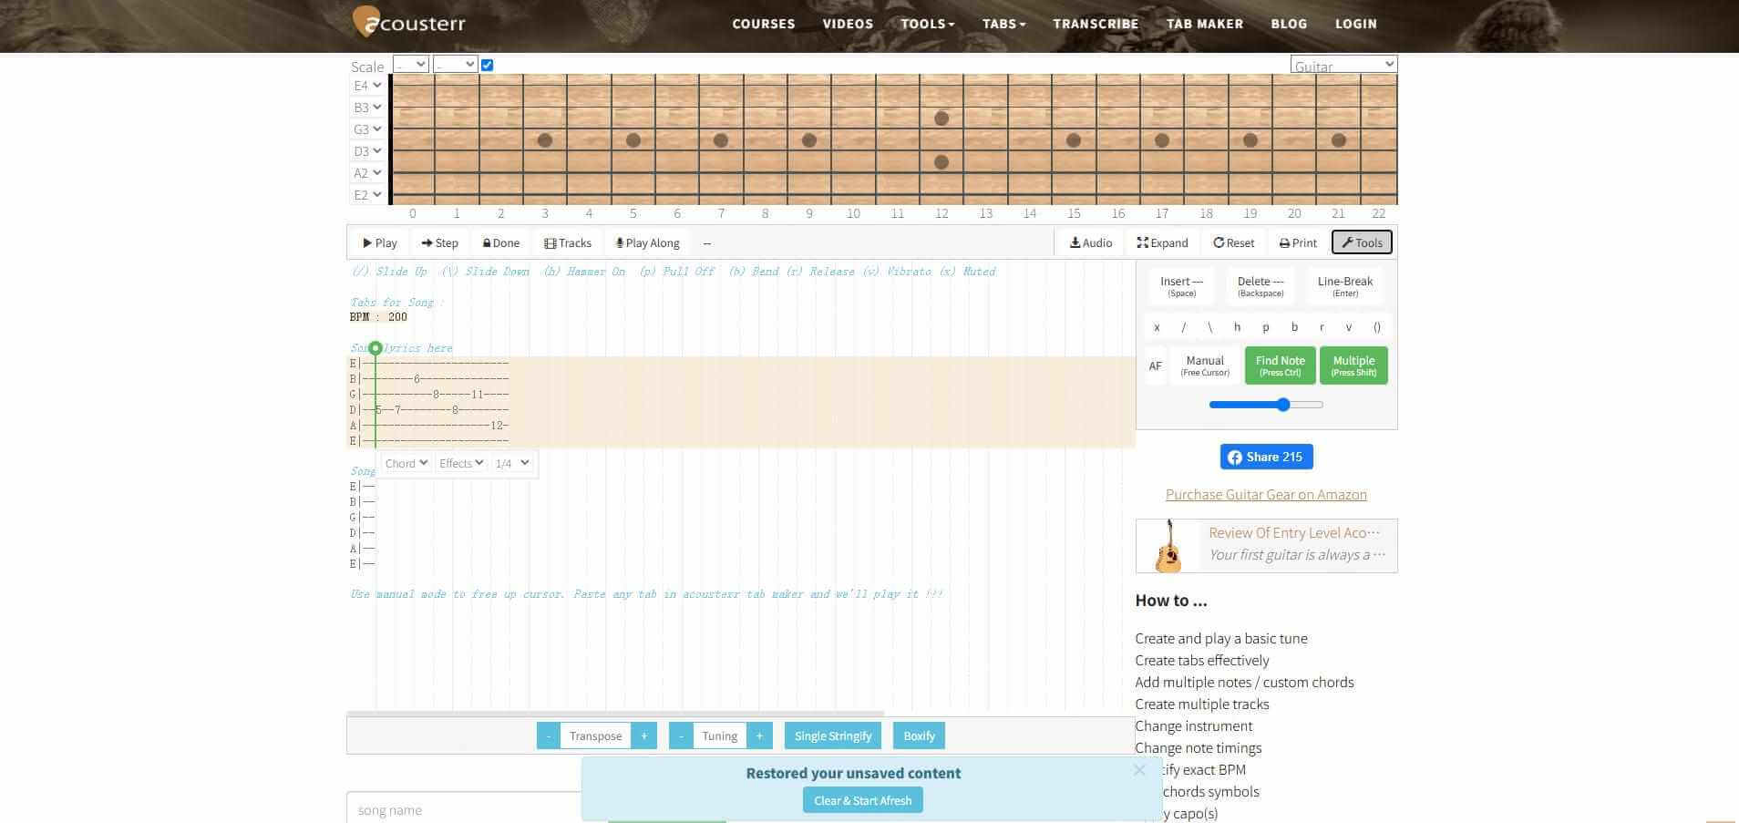The image size is (1739, 823).
Task: Enable Find Note mode
Action: pyautogui.click(x=1280, y=365)
